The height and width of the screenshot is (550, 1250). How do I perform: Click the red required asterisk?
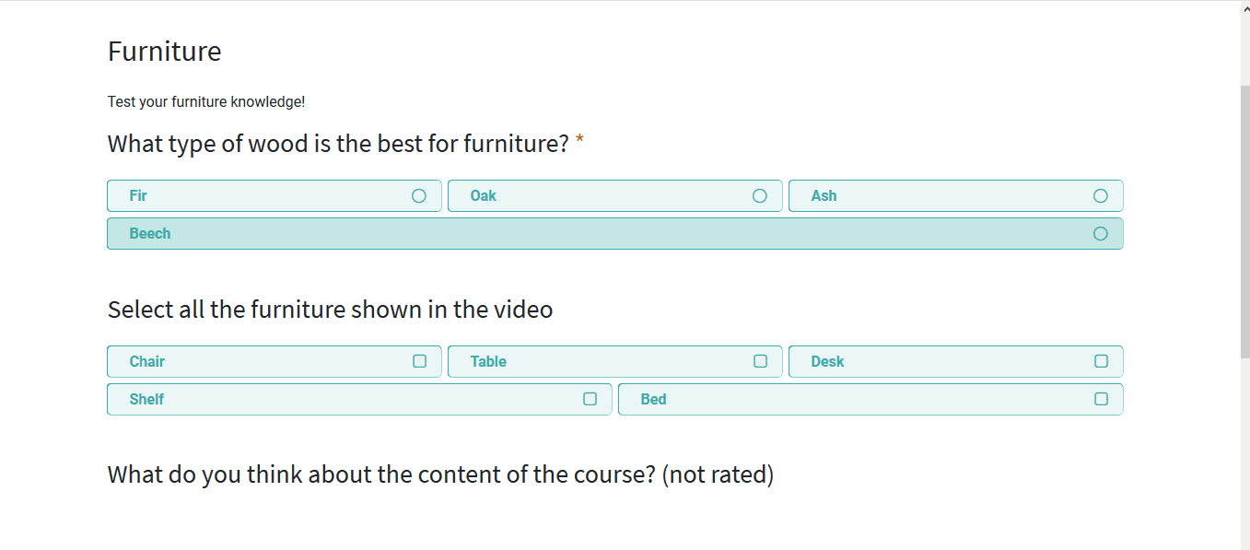point(579,143)
